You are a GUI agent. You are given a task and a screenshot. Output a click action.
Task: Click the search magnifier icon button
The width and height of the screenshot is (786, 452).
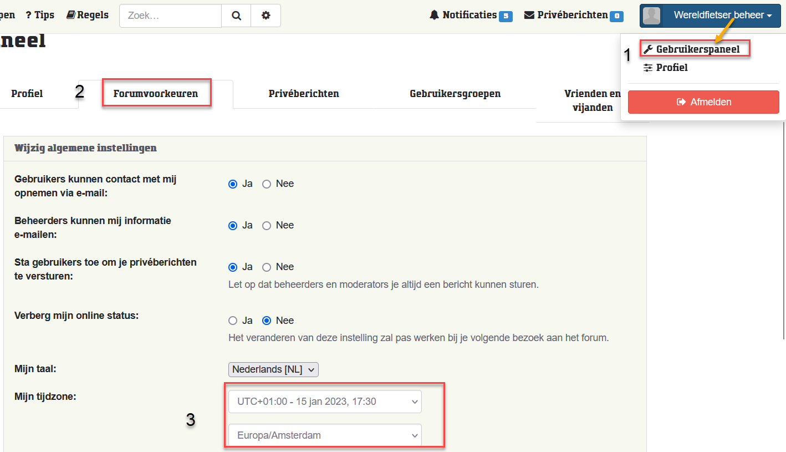point(236,16)
